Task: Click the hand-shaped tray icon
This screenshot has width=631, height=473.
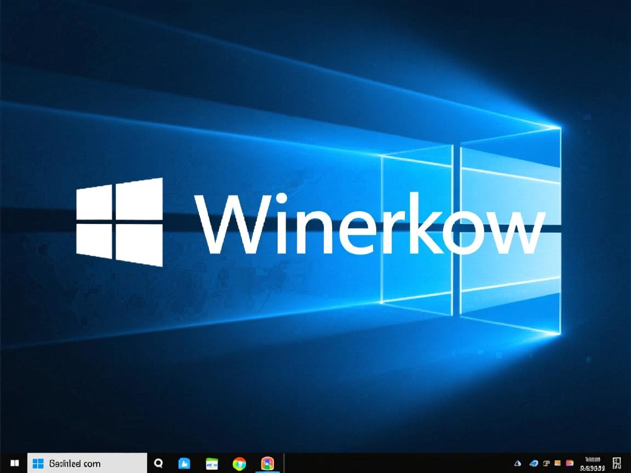Action: [547, 463]
